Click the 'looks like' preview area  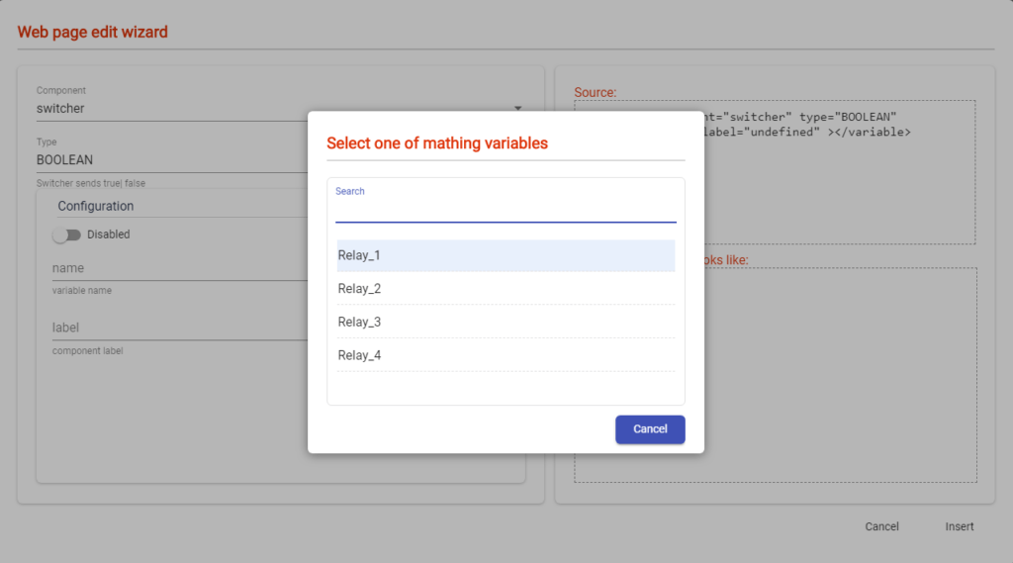[841, 396]
